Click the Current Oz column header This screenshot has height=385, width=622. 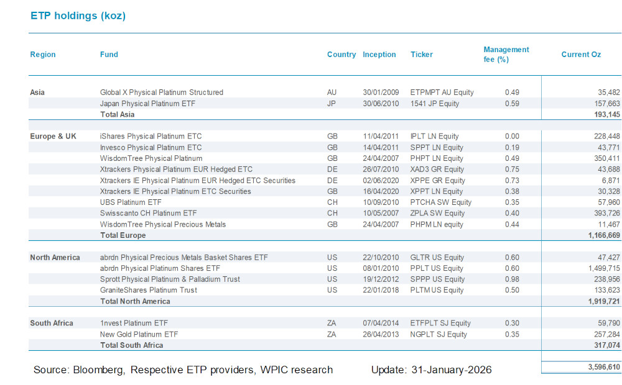click(x=580, y=55)
